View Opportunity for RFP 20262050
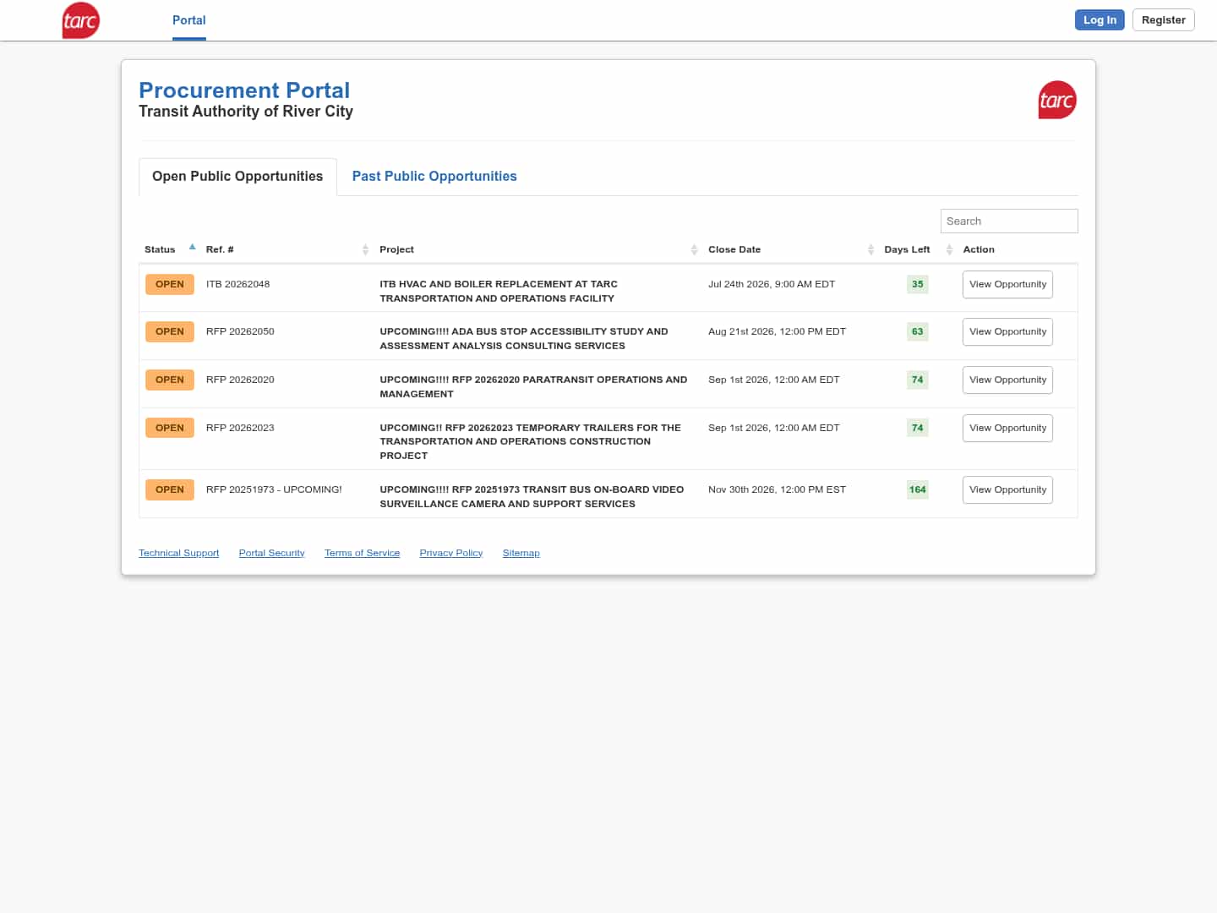The height and width of the screenshot is (913, 1217). pos(1007,332)
